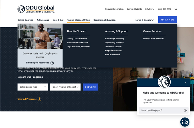The image size is (194, 128).
Task: Open Technical Support link
Action: [x=113, y=46]
